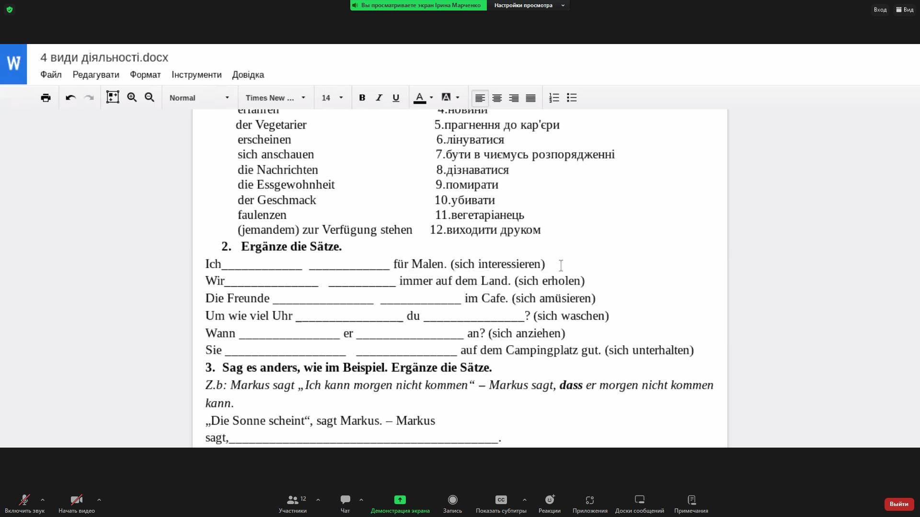This screenshot has width=920, height=517.
Task: Click the blue W Word logo
Action: tap(13, 64)
